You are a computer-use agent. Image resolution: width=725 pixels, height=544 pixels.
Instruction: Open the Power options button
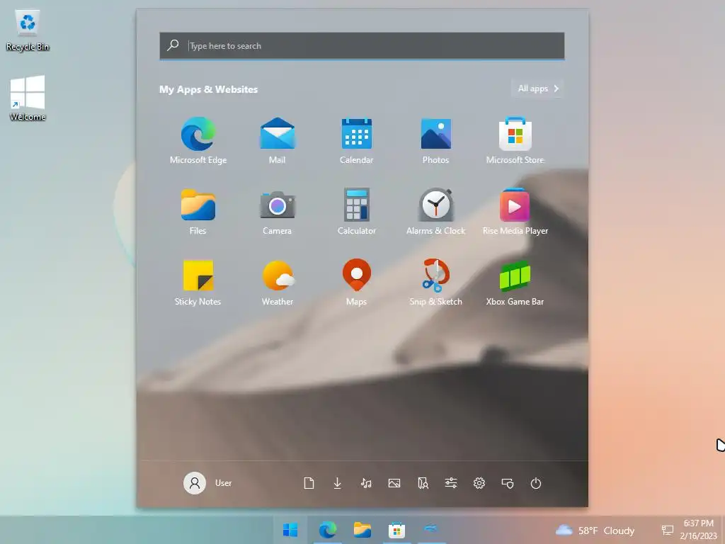536,483
